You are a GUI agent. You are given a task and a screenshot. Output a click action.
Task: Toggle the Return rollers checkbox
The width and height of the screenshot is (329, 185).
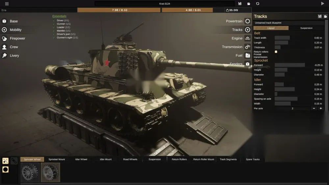[x=276, y=52]
